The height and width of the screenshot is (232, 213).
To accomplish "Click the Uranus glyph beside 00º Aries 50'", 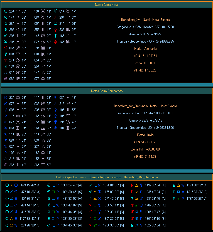I will pyautogui.click(x=6, y=54).
